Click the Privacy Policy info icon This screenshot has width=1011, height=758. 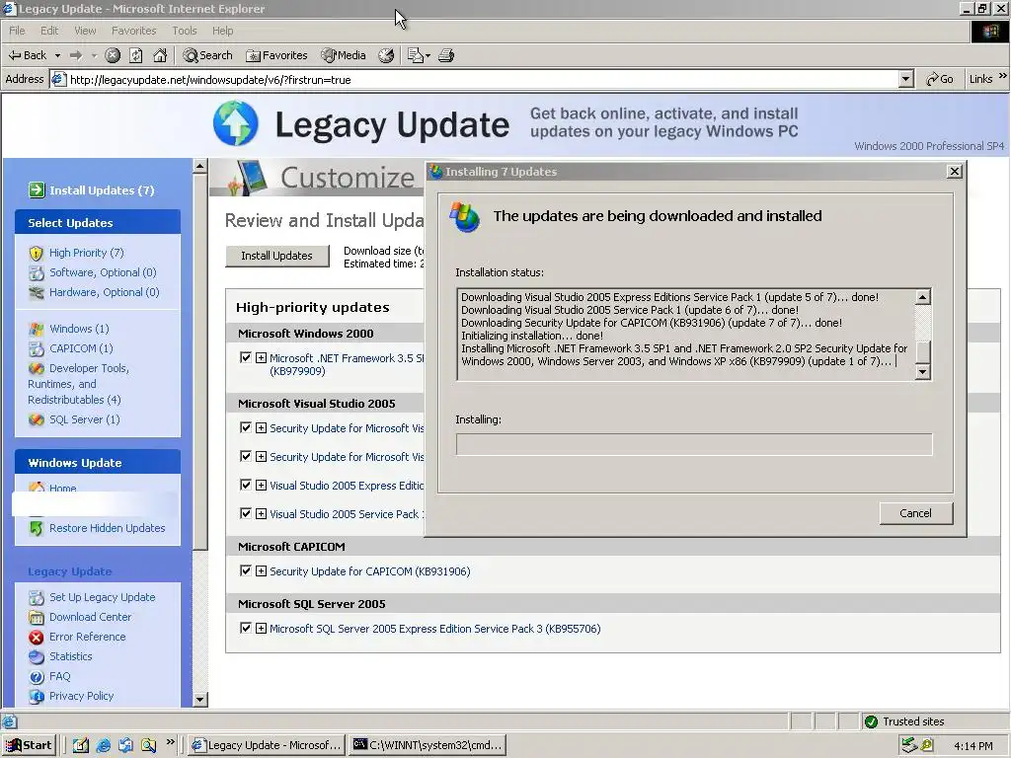tap(37, 696)
